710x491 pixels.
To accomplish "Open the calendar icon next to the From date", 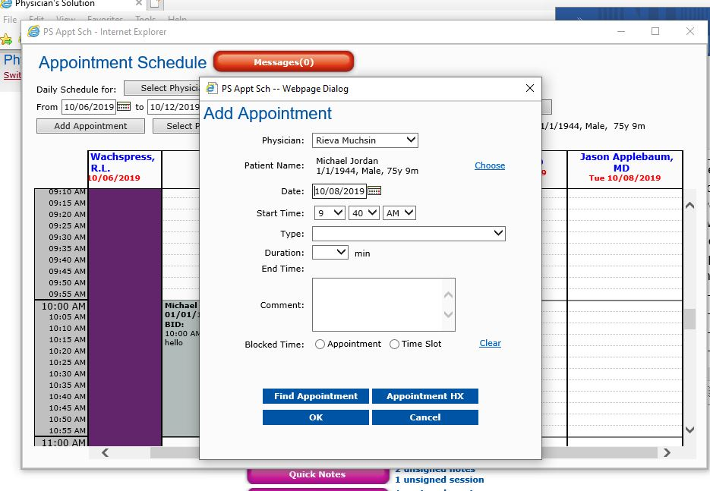I will (125, 107).
